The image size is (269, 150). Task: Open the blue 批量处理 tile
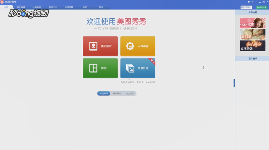[x=138, y=68]
